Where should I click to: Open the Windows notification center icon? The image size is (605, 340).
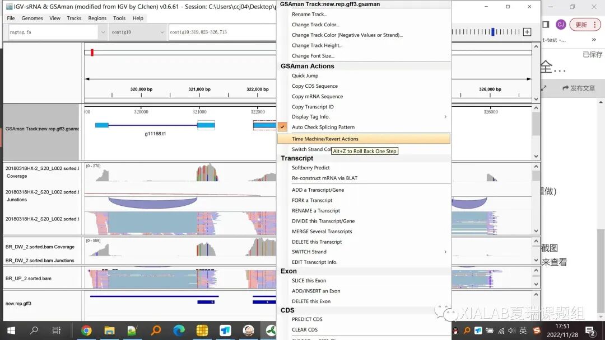(590, 330)
